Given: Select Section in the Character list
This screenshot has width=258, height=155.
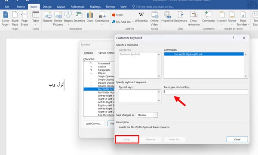Looking at the screenshot, I should click(99, 67).
